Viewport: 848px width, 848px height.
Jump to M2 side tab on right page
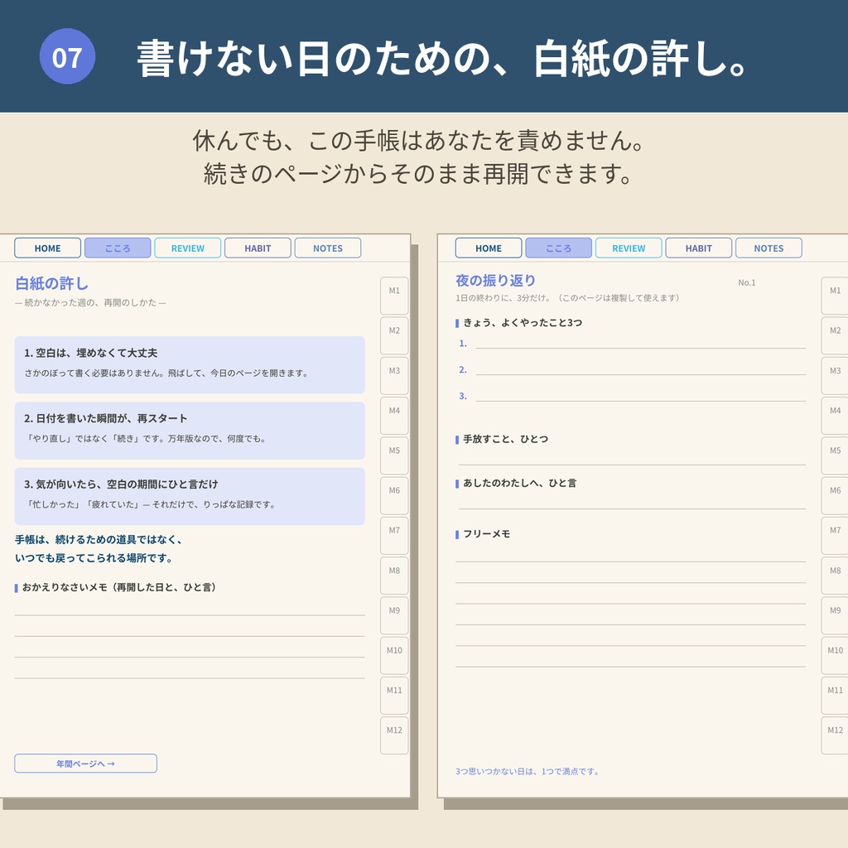click(835, 336)
